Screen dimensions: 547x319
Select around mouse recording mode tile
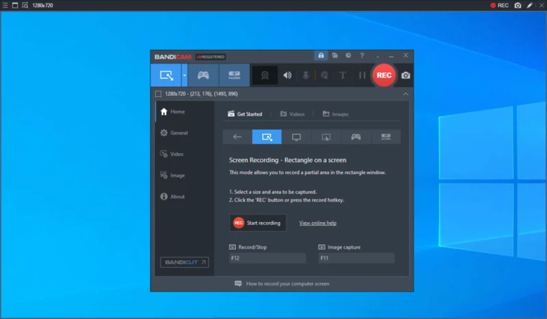326,137
